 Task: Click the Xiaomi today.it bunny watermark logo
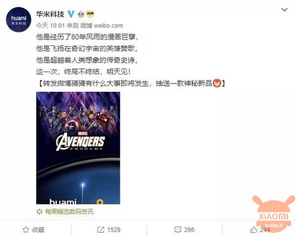coord(273,214)
